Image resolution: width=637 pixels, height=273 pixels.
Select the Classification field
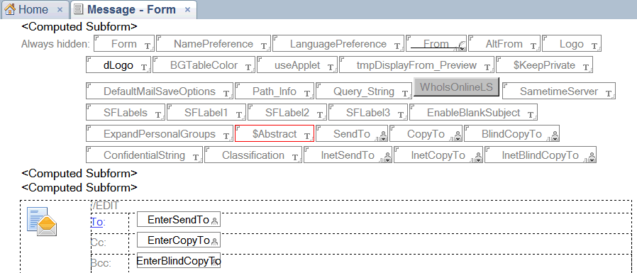[x=253, y=155]
